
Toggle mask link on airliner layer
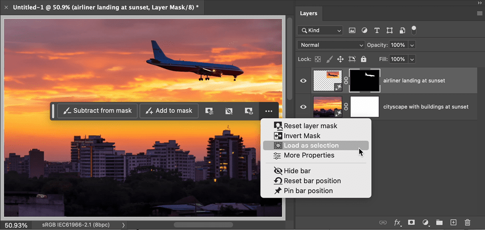(x=346, y=80)
